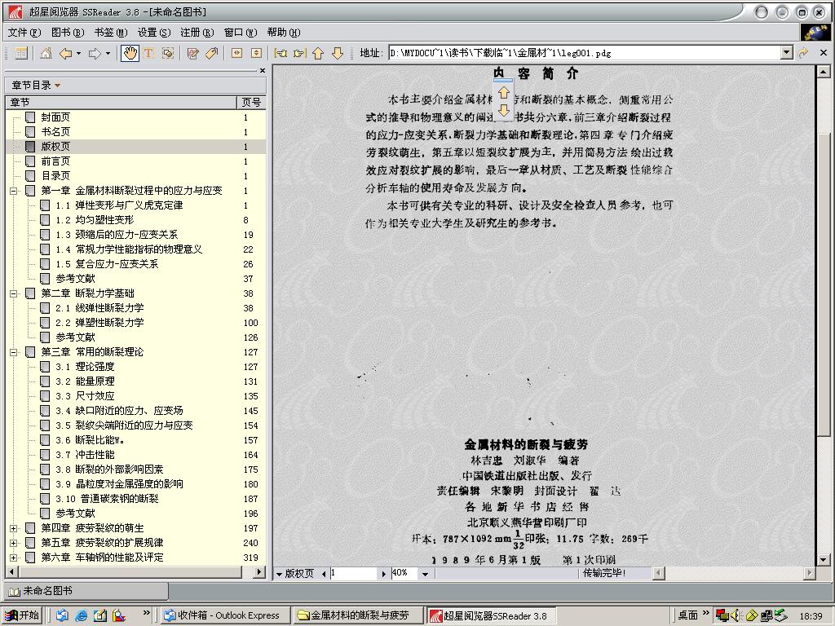Open the 帮助 menu

pyautogui.click(x=283, y=33)
